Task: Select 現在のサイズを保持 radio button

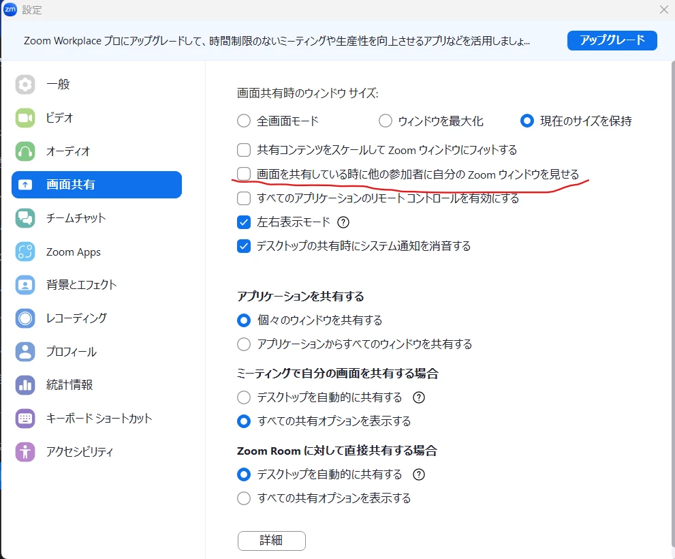Action: tap(527, 121)
